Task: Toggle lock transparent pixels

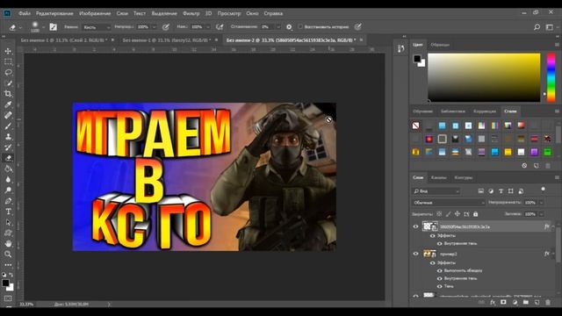Action: click(439, 214)
